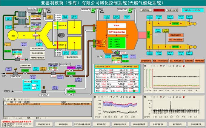206x128 pixels.
Task: Open the 配料控制系统 page
Action: point(63,124)
